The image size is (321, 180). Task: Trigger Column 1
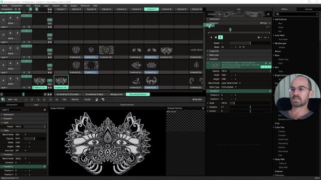coord(61,9)
